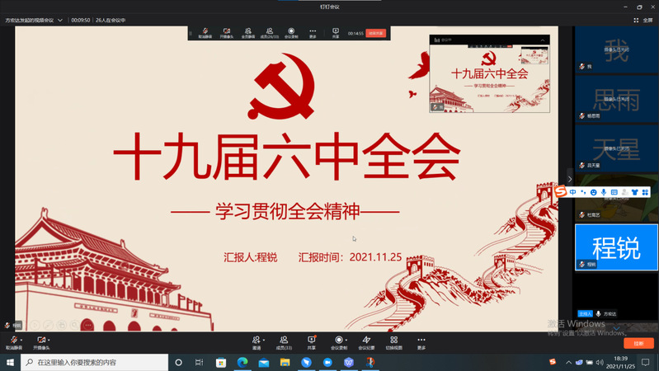Click slideshow more-options dots at slide bottom

[x=87, y=325]
